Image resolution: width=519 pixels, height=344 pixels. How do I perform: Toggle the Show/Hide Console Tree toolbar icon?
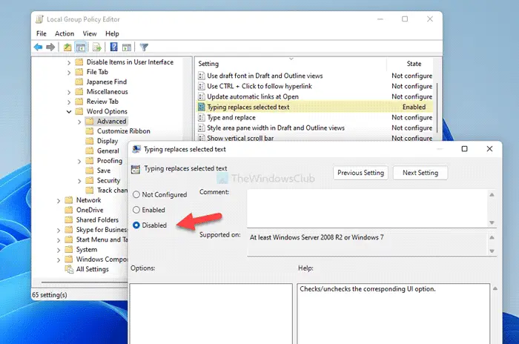[x=81, y=47]
